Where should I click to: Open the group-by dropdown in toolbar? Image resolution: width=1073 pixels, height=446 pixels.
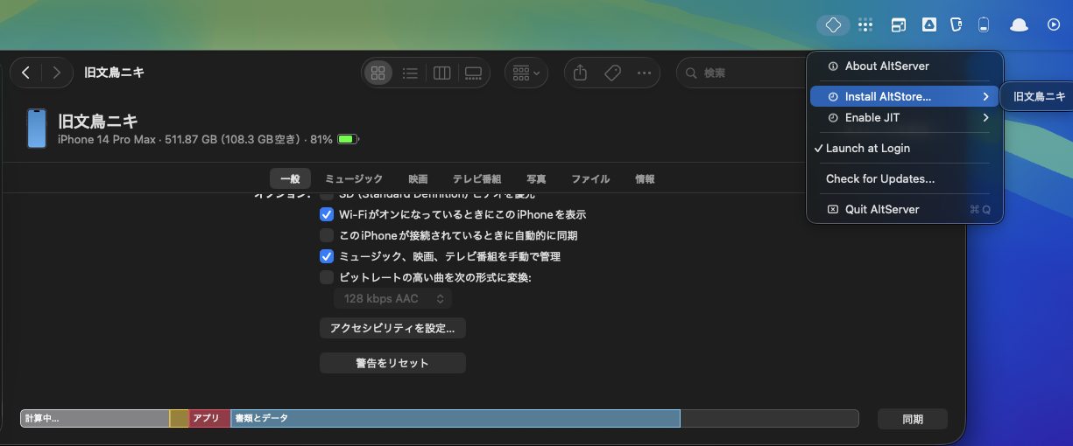coord(526,73)
